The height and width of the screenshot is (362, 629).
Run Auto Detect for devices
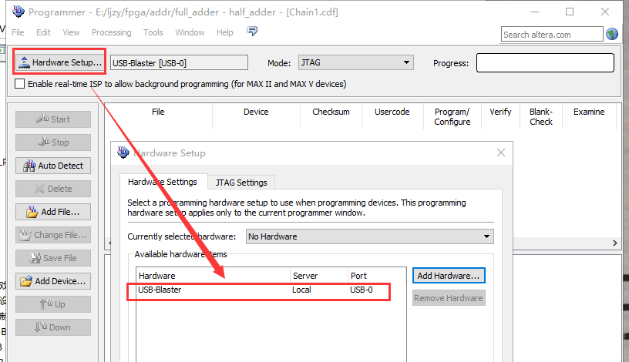(53, 166)
